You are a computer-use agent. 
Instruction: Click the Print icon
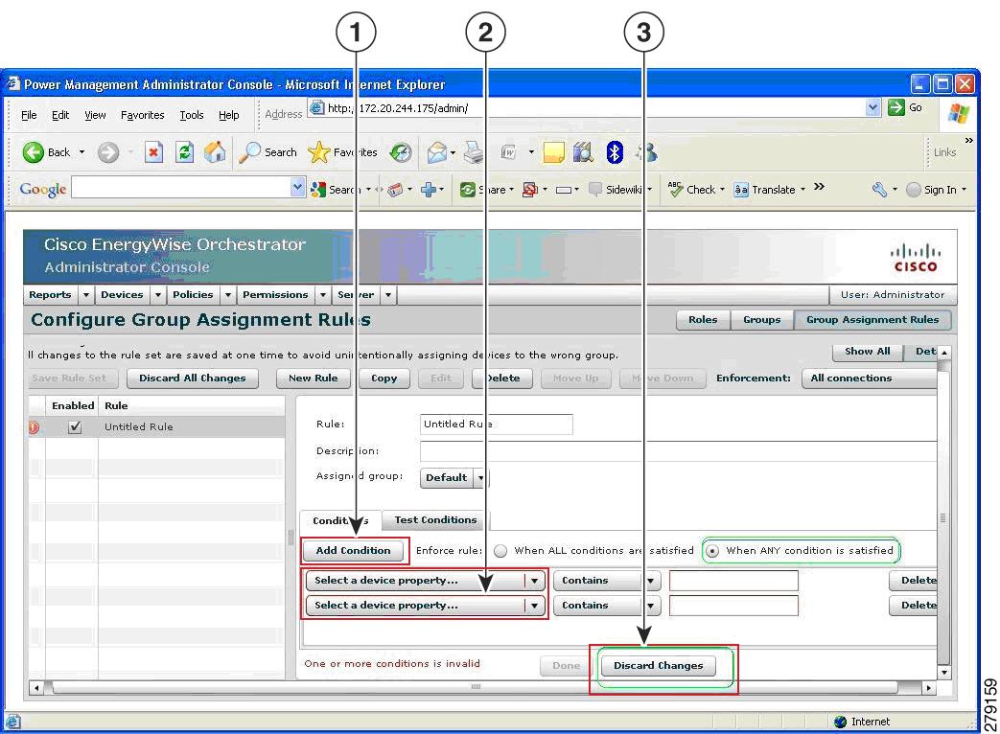click(474, 152)
